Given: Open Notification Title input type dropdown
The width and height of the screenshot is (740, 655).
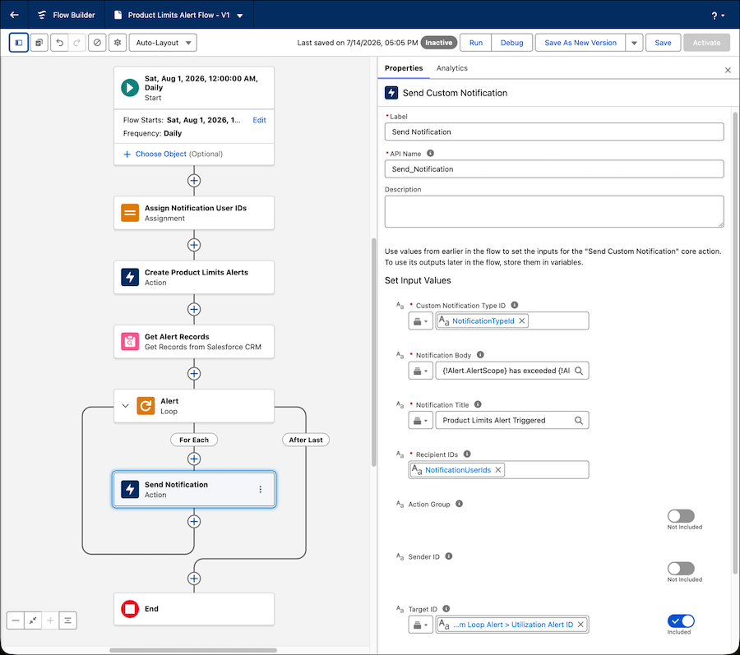Looking at the screenshot, I should [x=420, y=421].
